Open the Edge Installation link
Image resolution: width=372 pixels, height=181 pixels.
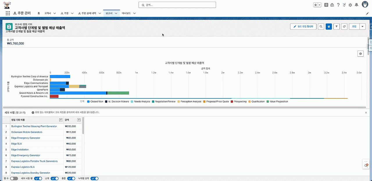tap(20, 150)
